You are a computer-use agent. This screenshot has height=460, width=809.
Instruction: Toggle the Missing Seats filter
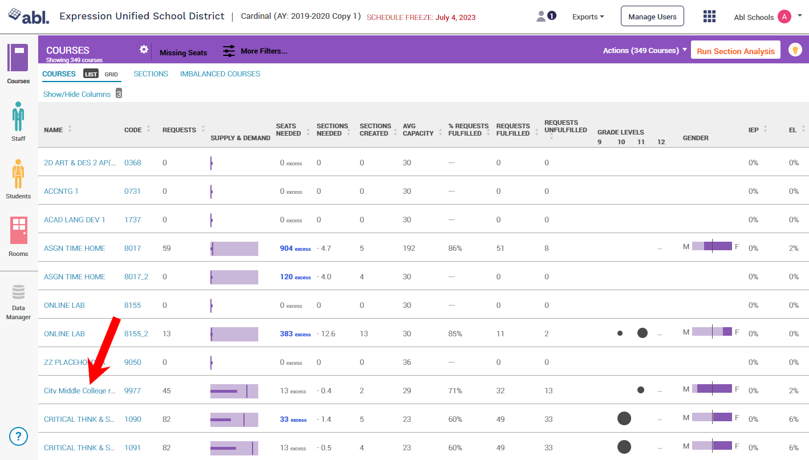[x=183, y=52]
